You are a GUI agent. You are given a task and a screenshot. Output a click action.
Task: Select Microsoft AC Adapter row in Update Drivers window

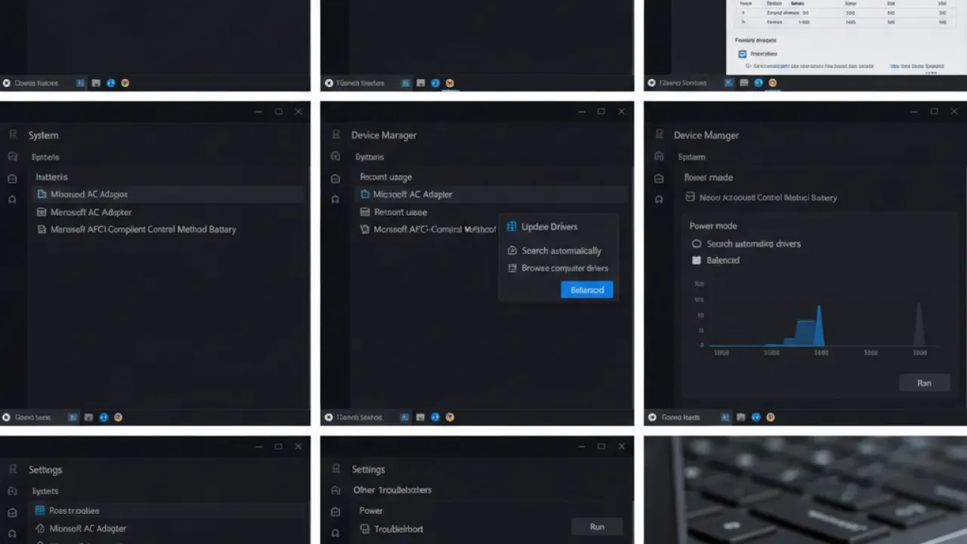(x=491, y=194)
